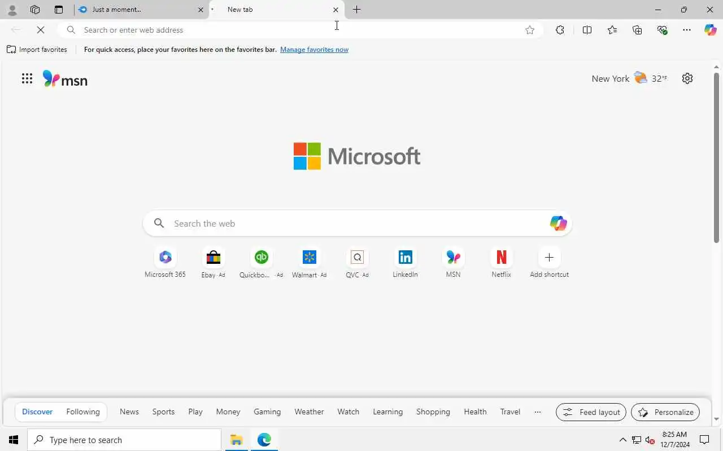This screenshot has height=451, width=723.
Task: Click Import favorites
Action: (x=37, y=50)
